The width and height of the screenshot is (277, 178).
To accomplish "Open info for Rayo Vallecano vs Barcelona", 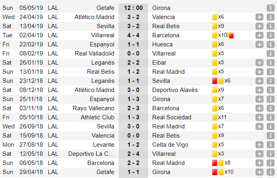I will [x=270, y=108].
